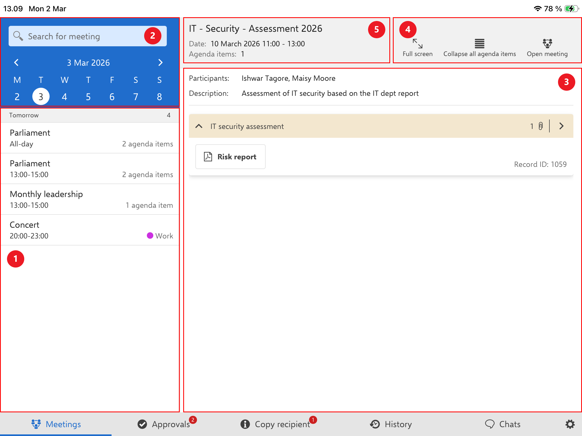The height and width of the screenshot is (436, 582).
Task: Click the Tomorrow section header
Action: [90, 115]
